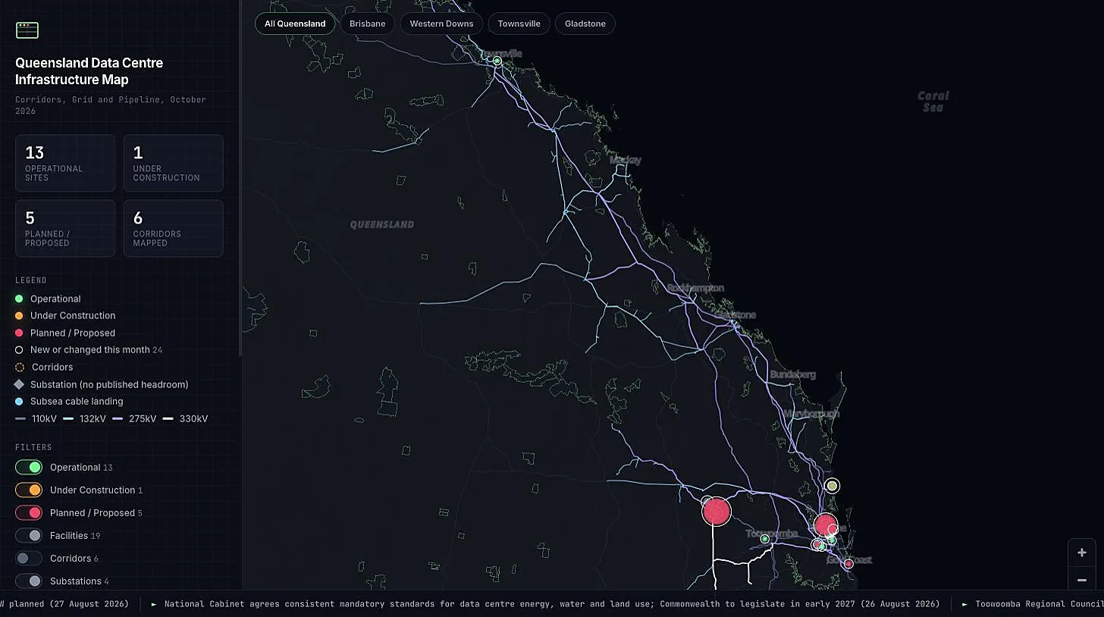Click the National Cabinet ticker headline

click(x=552, y=604)
